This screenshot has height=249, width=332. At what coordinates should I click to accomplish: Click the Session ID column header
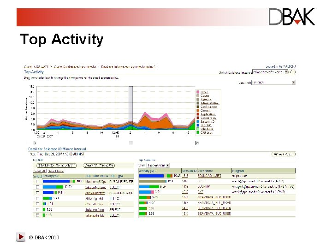[190, 171]
